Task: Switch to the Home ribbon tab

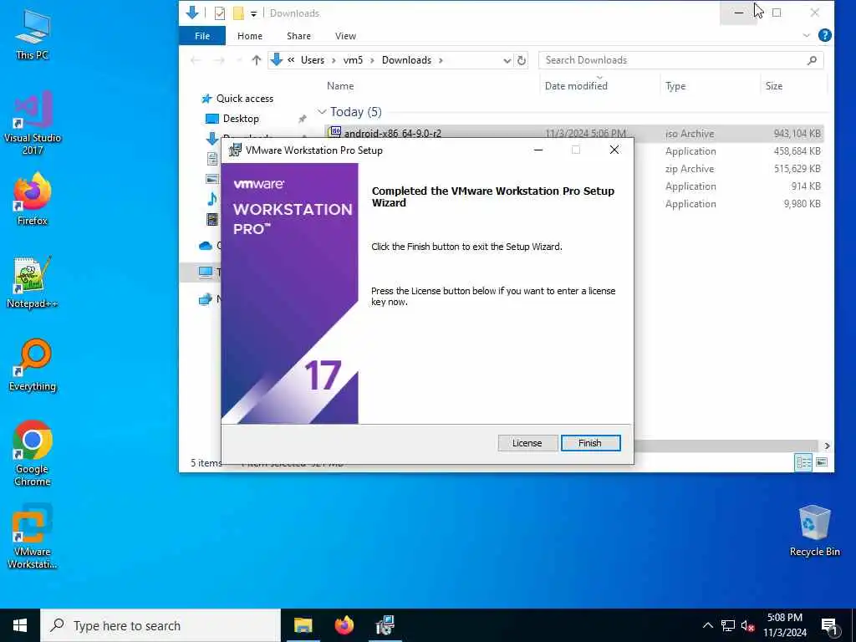Action: coord(250,36)
